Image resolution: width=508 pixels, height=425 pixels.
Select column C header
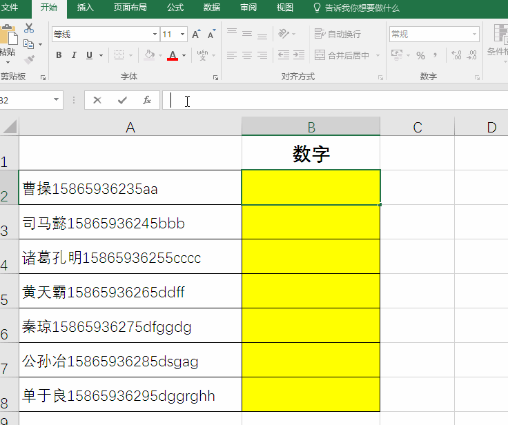coord(418,127)
